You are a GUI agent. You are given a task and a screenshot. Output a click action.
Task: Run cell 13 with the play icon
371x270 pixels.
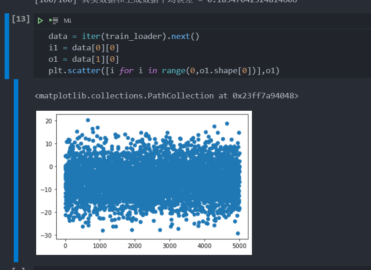click(40, 21)
